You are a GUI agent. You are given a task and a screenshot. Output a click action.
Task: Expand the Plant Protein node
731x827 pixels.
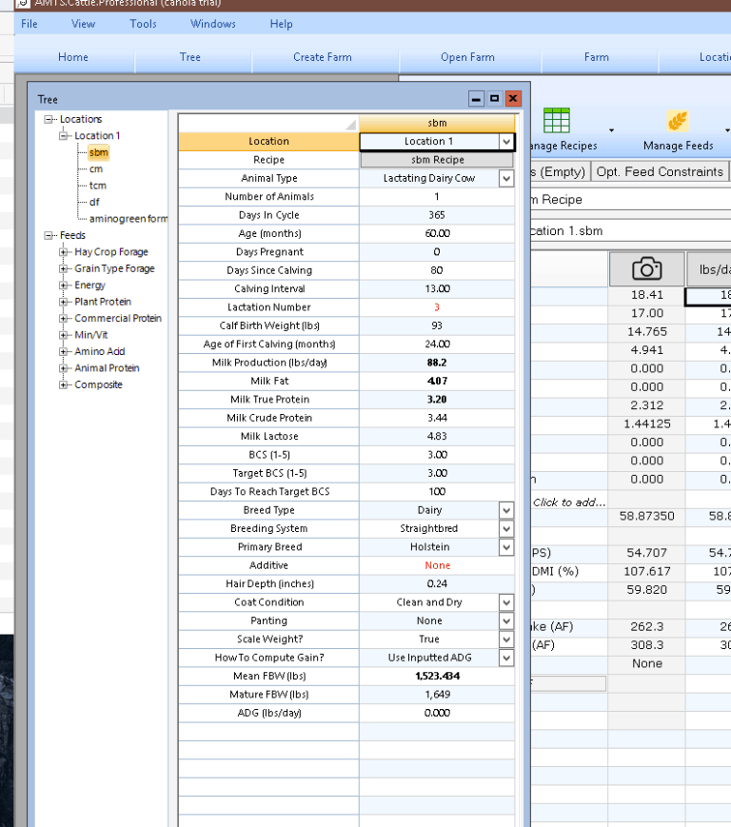63,302
